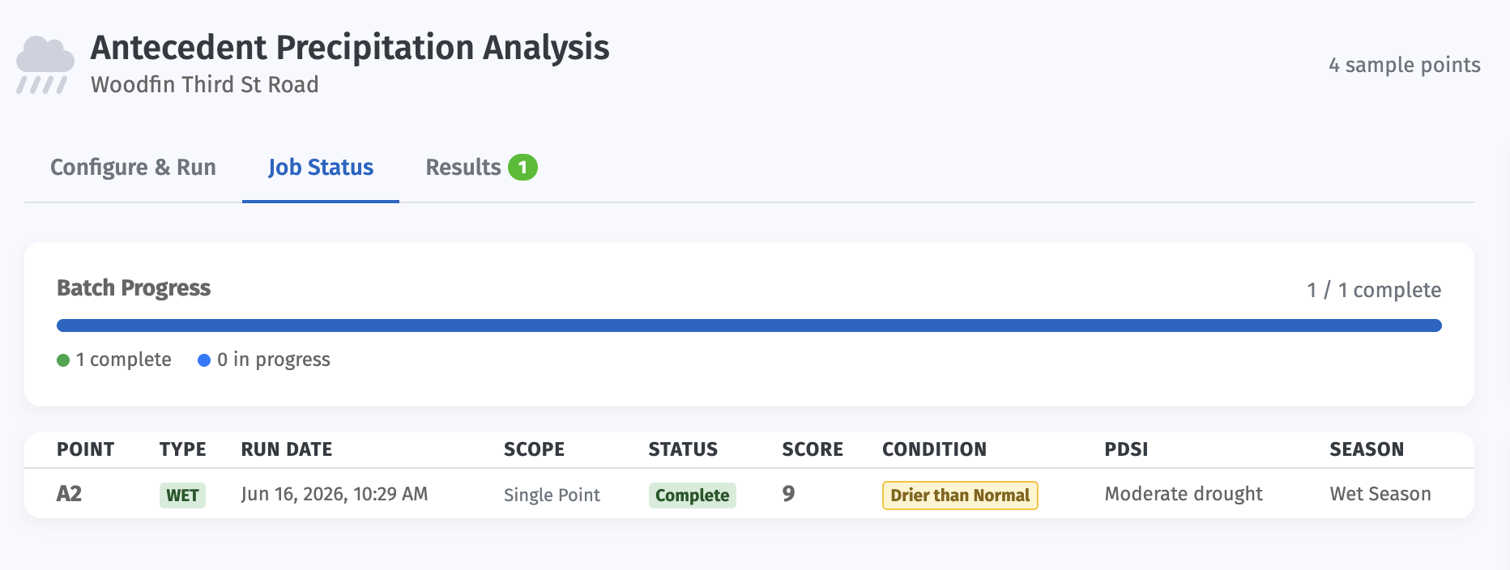The width and height of the screenshot is (1510, 570).
Task: Click the green Results count badge
Action: click(x=523, y=168)
